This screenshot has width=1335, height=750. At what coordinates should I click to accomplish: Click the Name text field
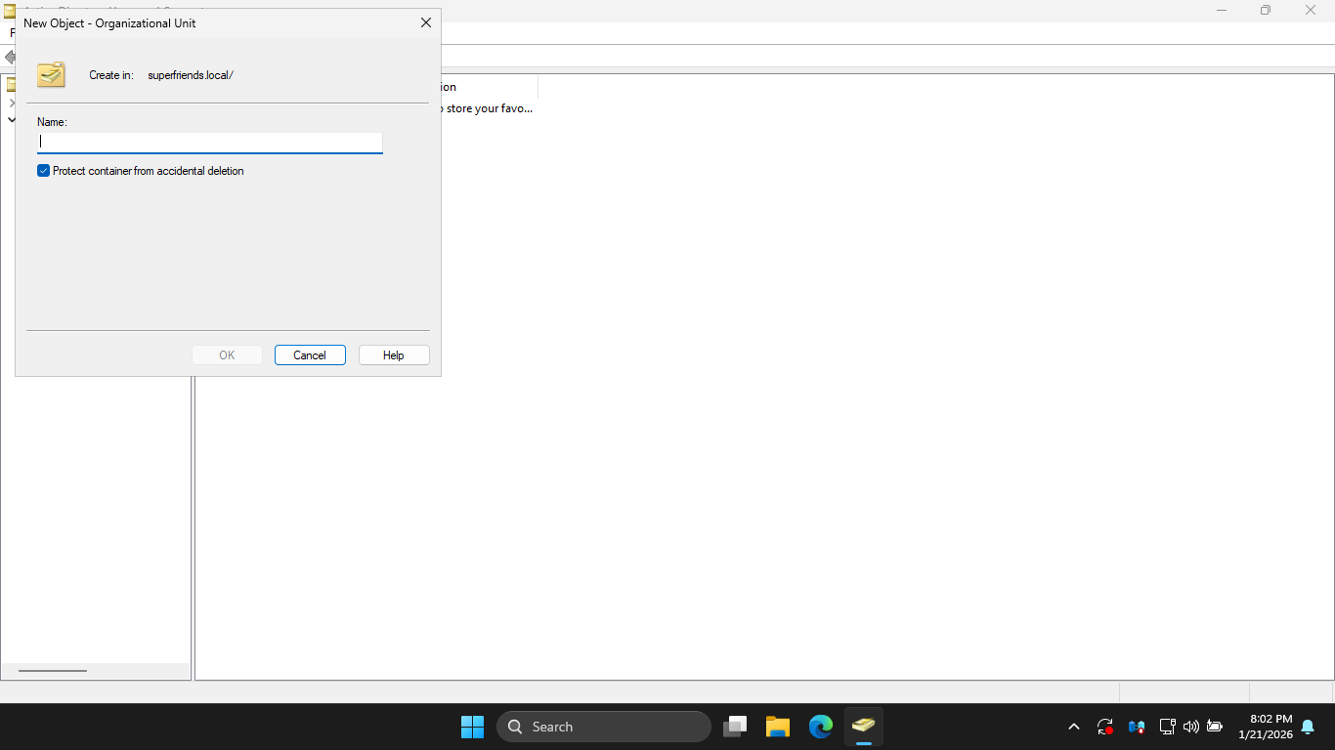coord(209,142)
